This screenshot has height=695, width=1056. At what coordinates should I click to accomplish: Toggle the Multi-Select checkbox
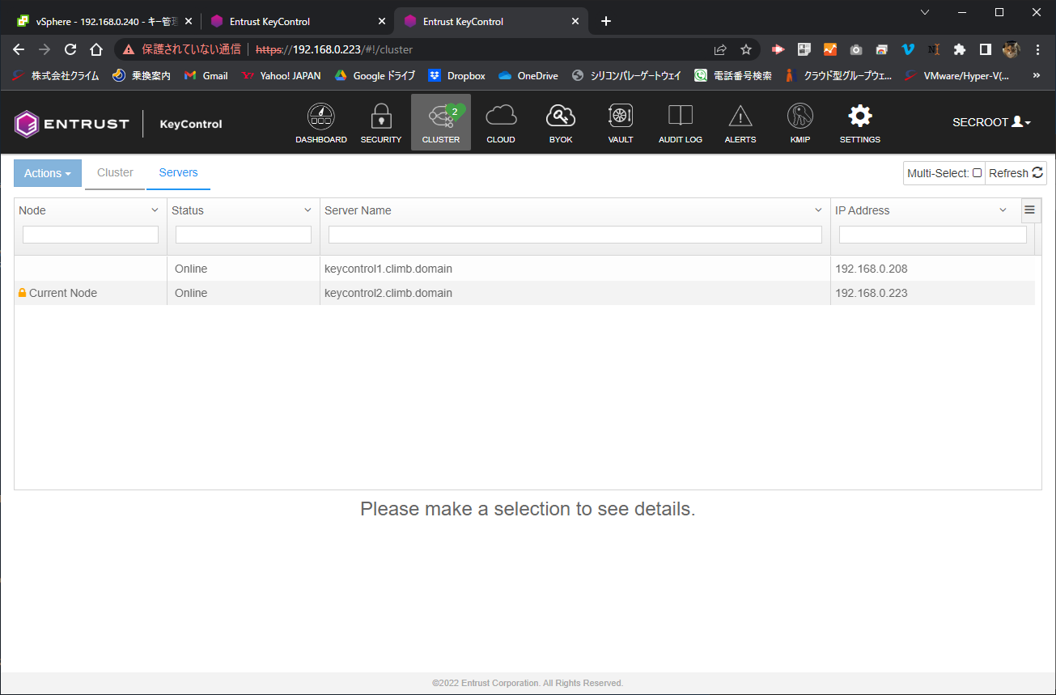(x=977, y=173)
